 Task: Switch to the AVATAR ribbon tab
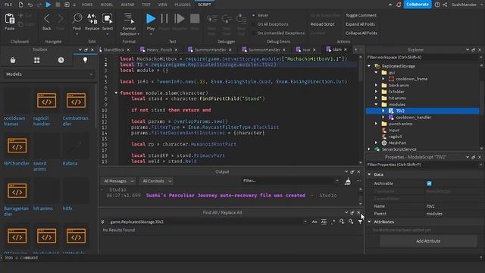pyautogui.click(x=127, y=5)
